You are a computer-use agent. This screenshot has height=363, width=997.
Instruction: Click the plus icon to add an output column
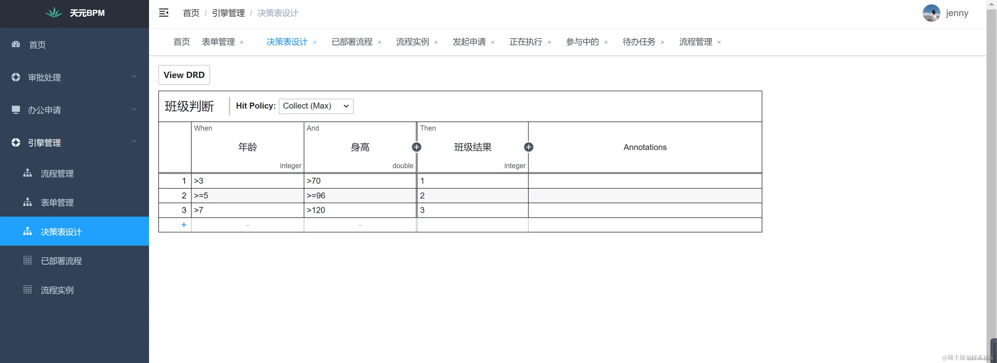(x=528, y=147)
